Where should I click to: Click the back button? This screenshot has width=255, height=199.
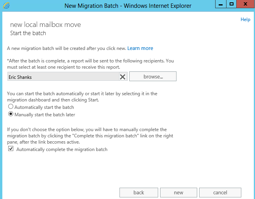[139, 192]
